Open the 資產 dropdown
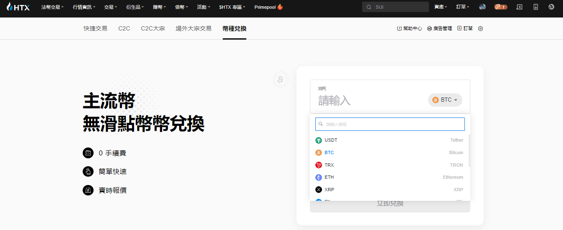The height and width of the screenshot is (230, 563). click(441, 7)
